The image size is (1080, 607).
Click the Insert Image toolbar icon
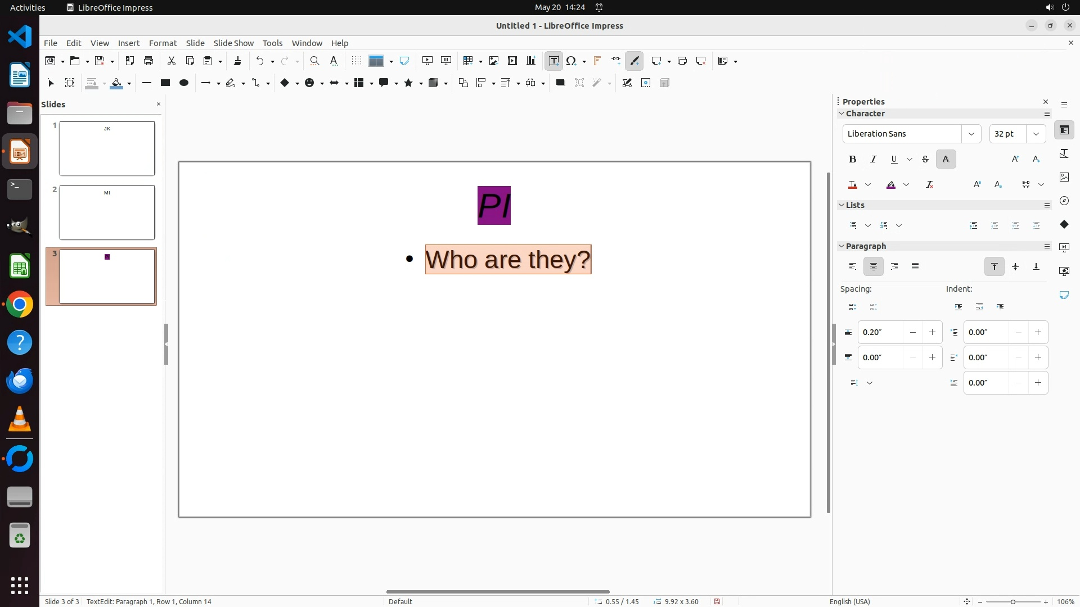point(494,61)
